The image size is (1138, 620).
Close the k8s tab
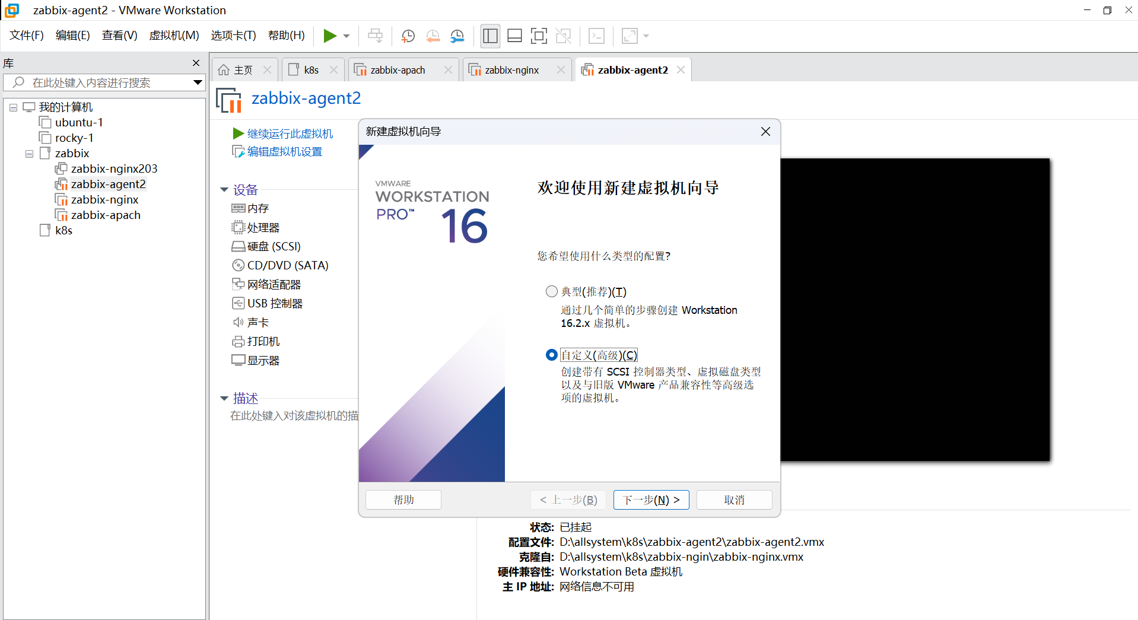pyautogui.click(x=333, y=70)
